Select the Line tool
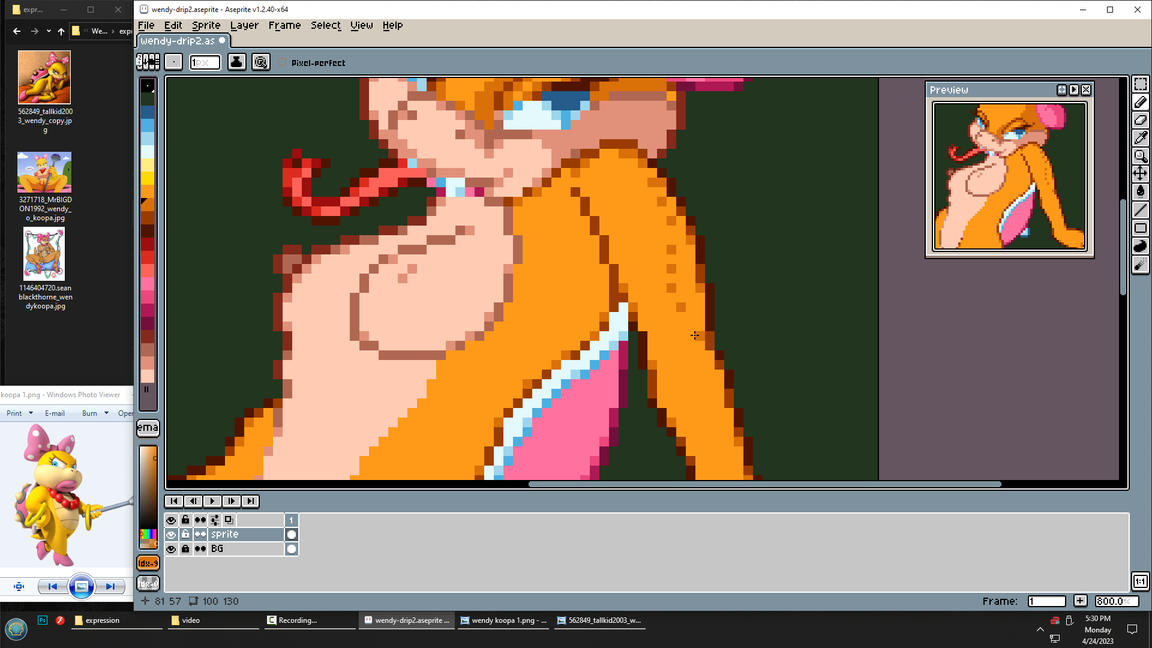 (1140, 210)
